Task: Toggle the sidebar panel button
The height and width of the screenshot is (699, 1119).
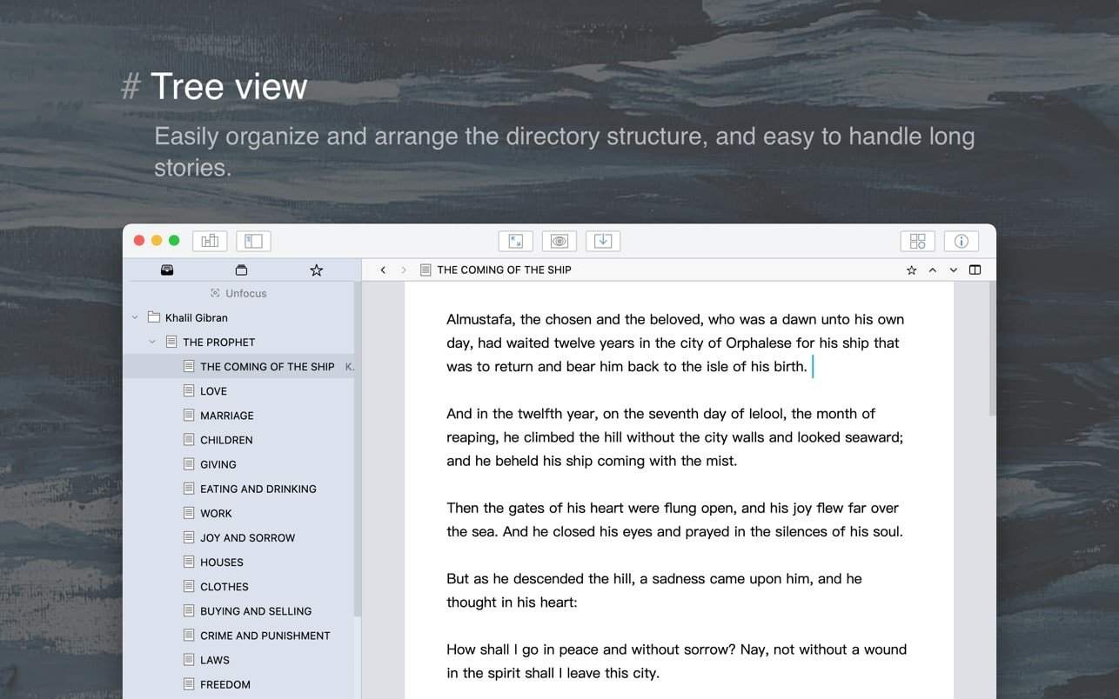Action: click(x=253, y=241)
